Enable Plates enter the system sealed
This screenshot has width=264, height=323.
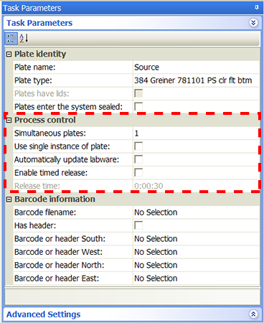[138, 107]
